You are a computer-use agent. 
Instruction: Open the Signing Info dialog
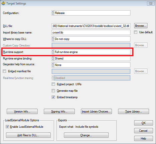pos(59,111)
